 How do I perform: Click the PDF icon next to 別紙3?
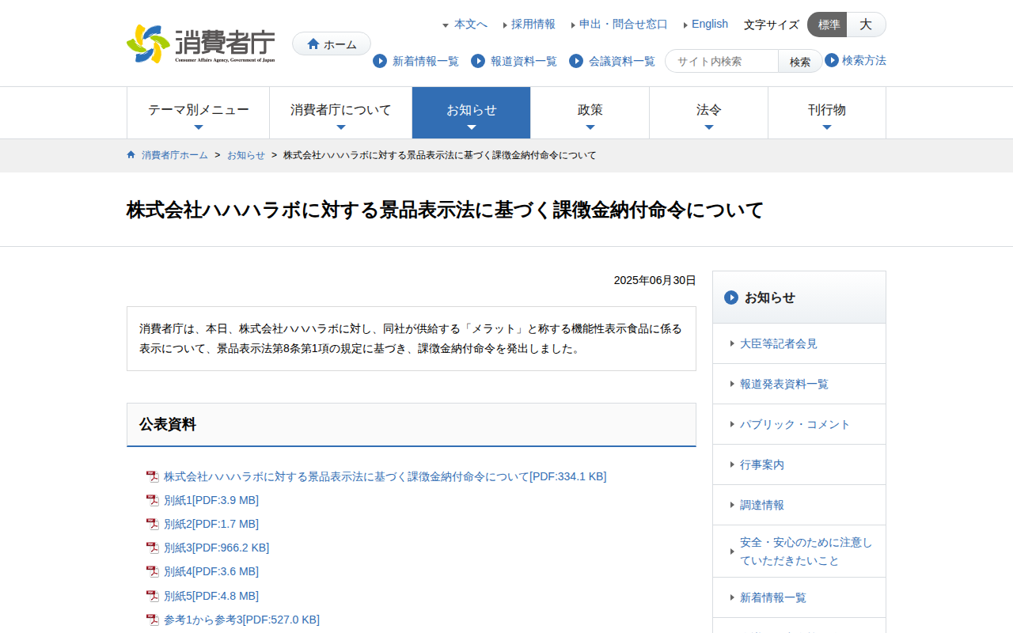[x=153, y=548]
